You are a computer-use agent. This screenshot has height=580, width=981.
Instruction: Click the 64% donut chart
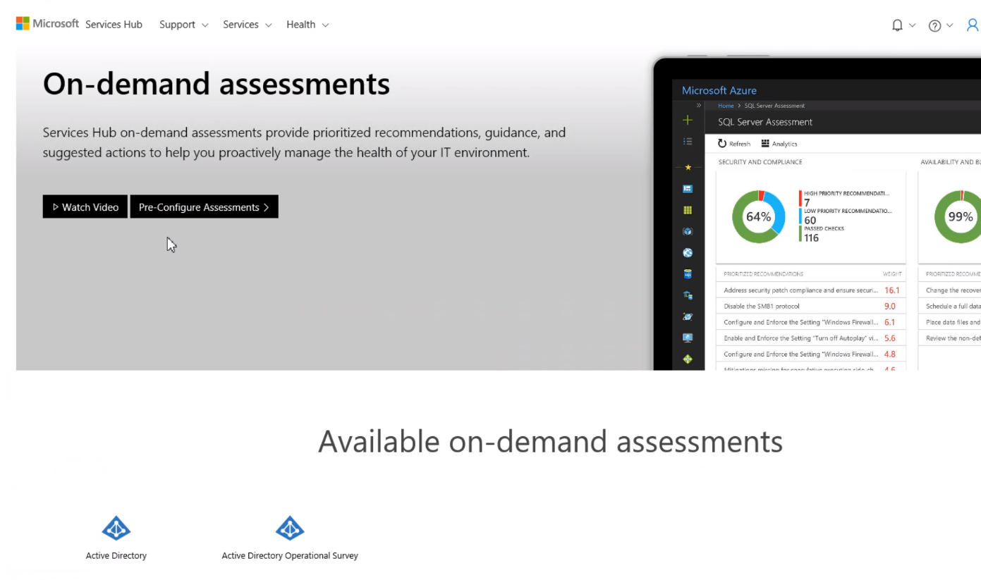click(758, 217)
